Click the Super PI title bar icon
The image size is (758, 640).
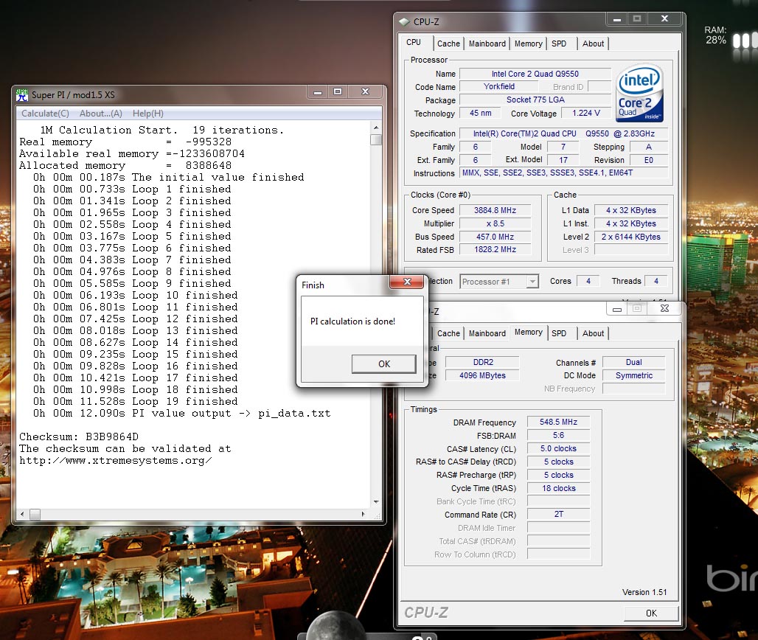(x=23, y=94)
